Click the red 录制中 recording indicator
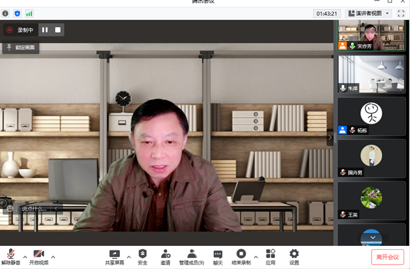 point(20,30)
